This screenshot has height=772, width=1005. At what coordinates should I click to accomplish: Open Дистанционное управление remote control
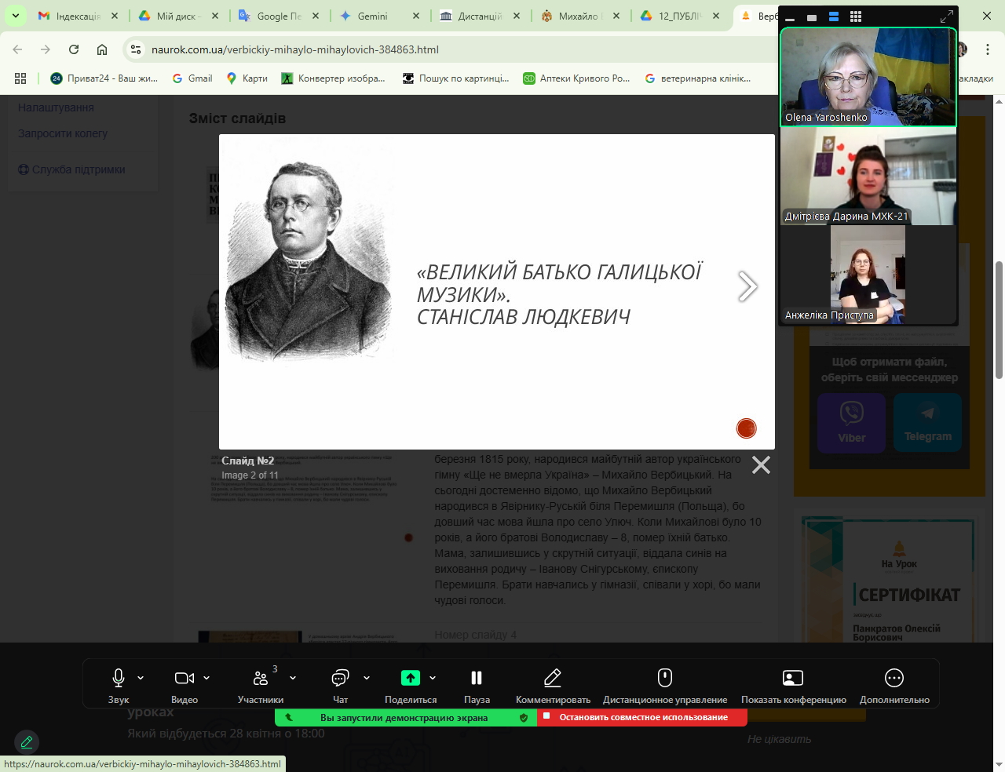(664, 678)
